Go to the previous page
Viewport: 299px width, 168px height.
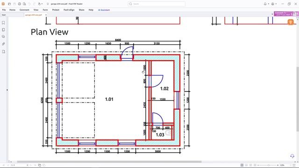(8, 165)
